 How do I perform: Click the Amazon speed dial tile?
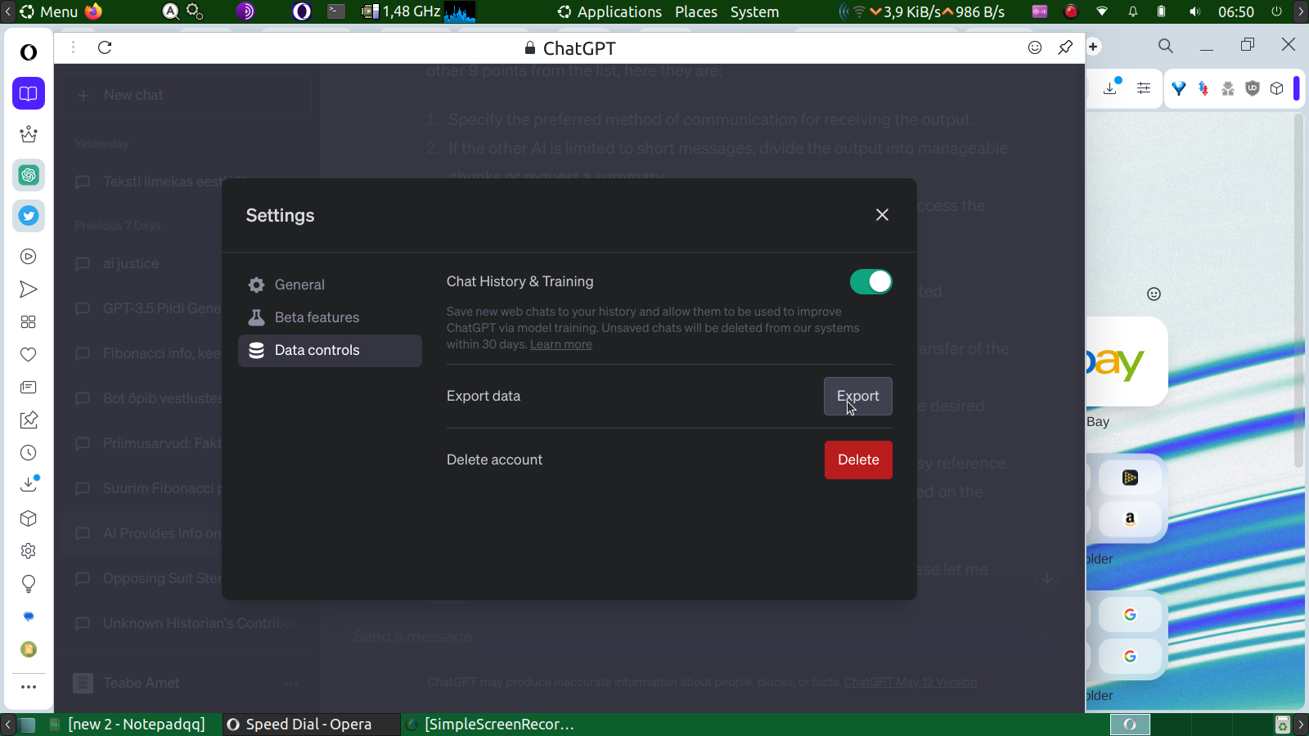tap(1130, 518)
